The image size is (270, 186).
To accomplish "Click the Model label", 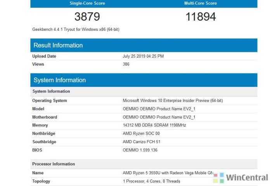I will point(38,109).
